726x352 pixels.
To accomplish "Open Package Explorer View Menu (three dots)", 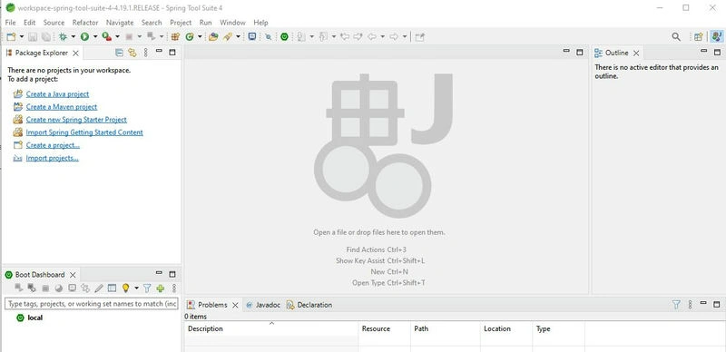I will pyautogui.click(x=145, y=53).
